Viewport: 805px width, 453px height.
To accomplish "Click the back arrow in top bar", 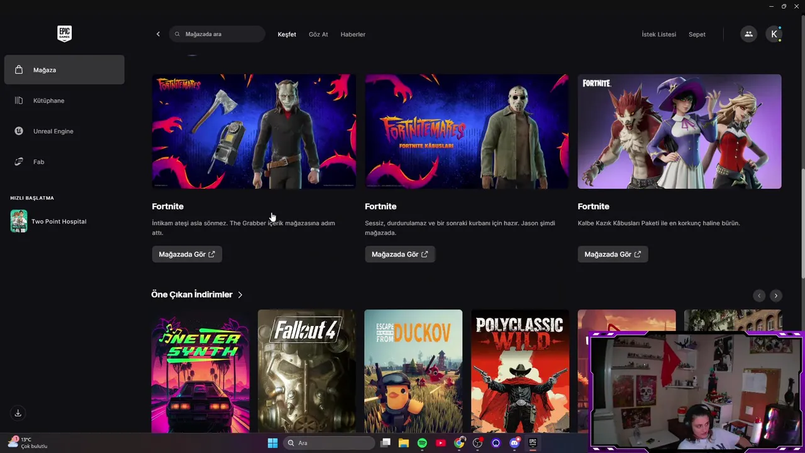I will pos(158,34).
